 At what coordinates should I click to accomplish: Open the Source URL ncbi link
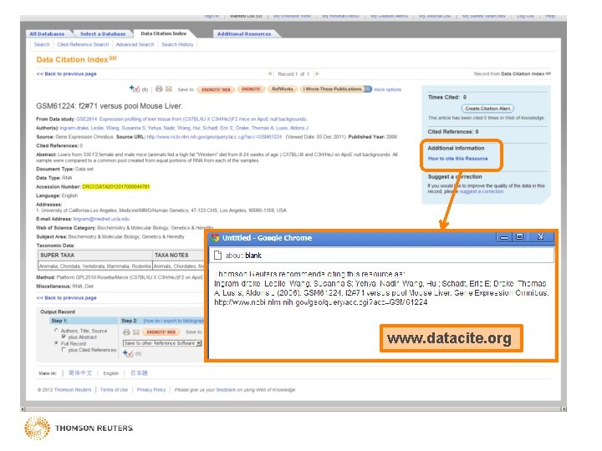tap(214, 136)
